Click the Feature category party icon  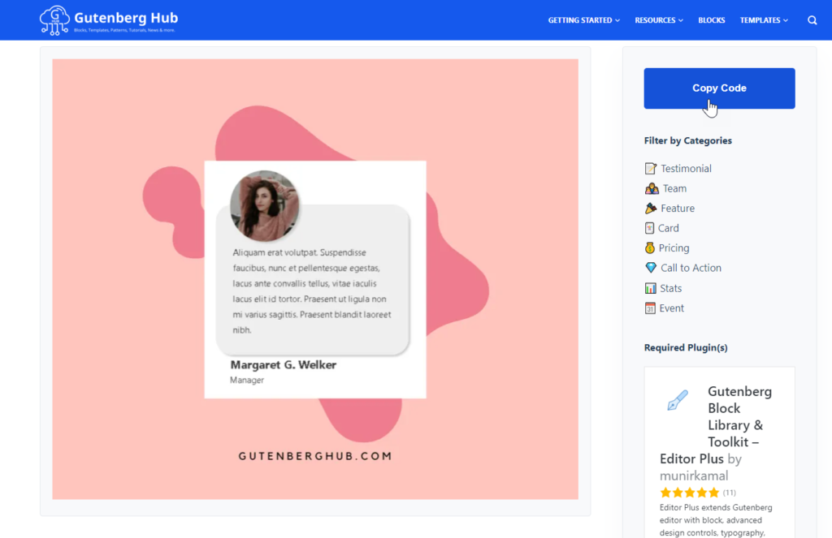[x=650, y=209]
